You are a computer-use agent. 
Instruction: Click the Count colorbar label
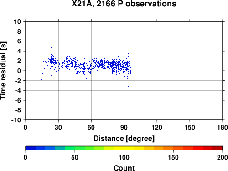124,168
